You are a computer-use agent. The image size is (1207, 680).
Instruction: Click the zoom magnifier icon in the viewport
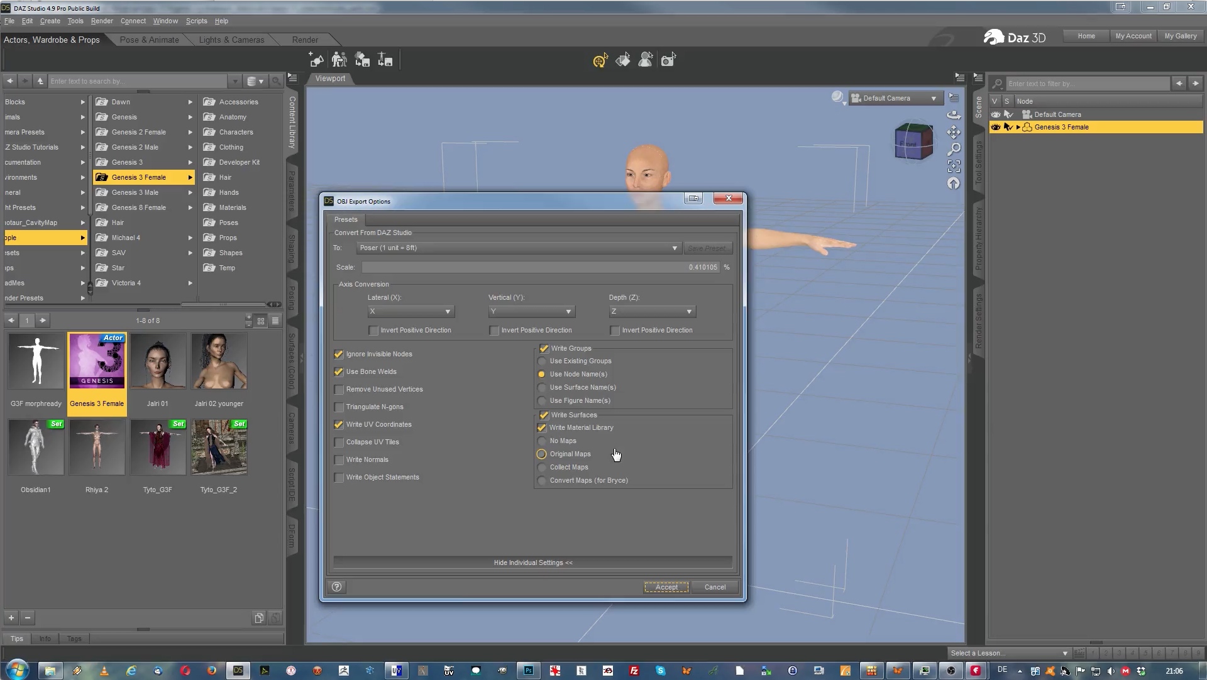click(954, 149)
